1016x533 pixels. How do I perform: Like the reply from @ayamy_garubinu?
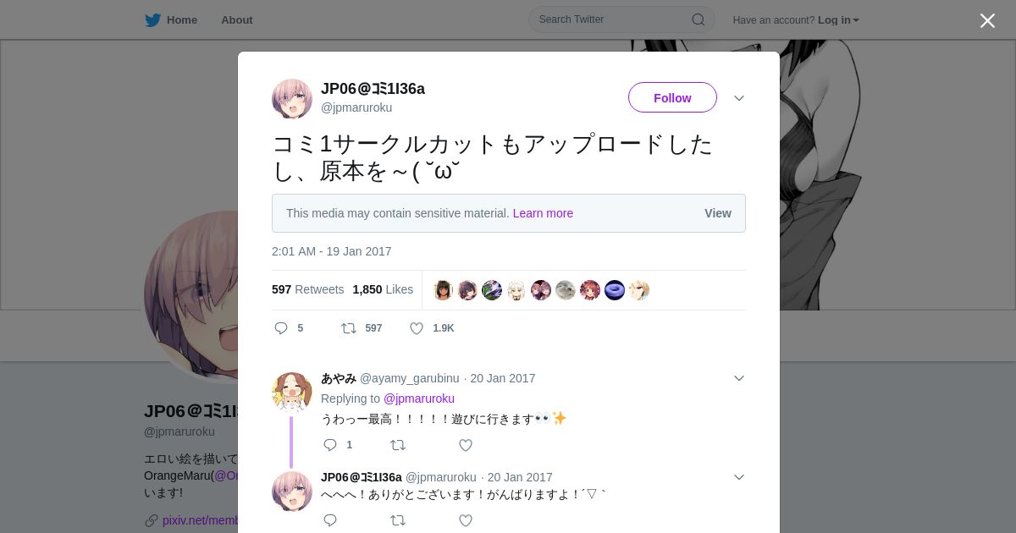(466, 445)
